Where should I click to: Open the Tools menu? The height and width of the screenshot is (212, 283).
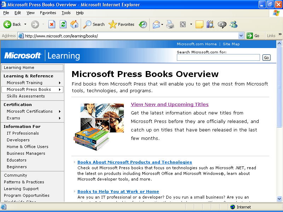(66, 13)
